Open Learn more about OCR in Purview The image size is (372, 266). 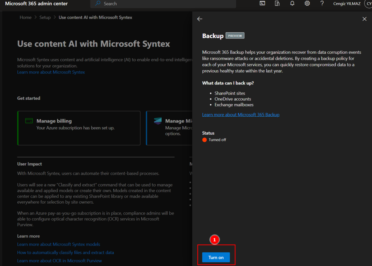(x=59, y=261)
